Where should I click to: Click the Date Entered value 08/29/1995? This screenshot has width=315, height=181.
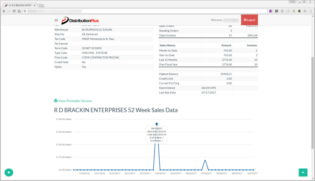coord(209,88)
